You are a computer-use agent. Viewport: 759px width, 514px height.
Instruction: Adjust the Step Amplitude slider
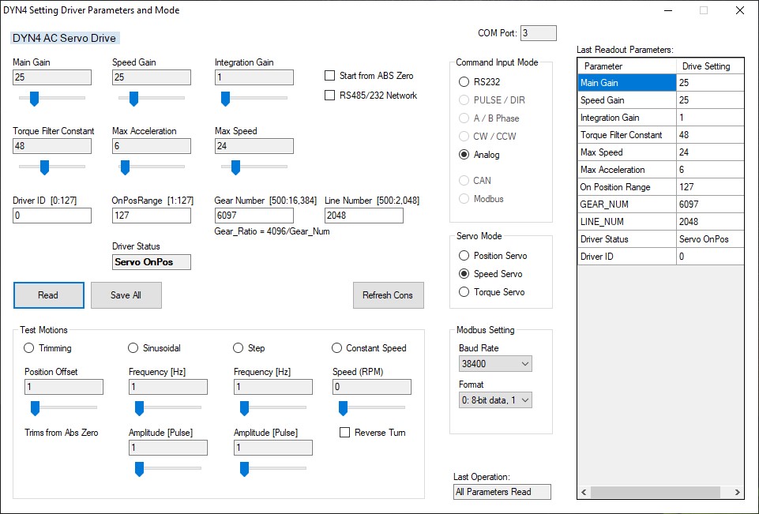pos(273,468)
